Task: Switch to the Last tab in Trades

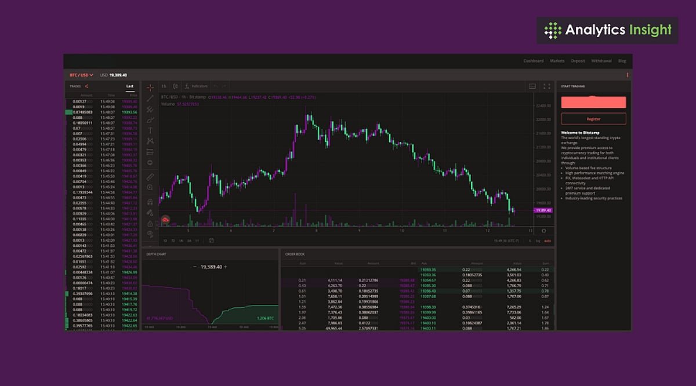Action: (130, 86)
